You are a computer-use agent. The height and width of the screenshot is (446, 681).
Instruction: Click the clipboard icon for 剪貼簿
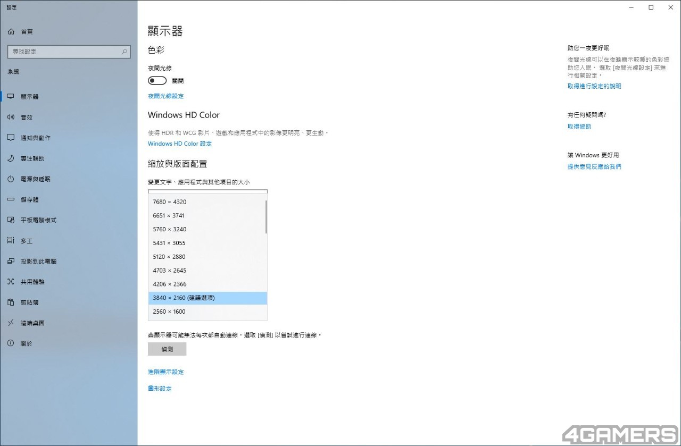coord(11,302)
